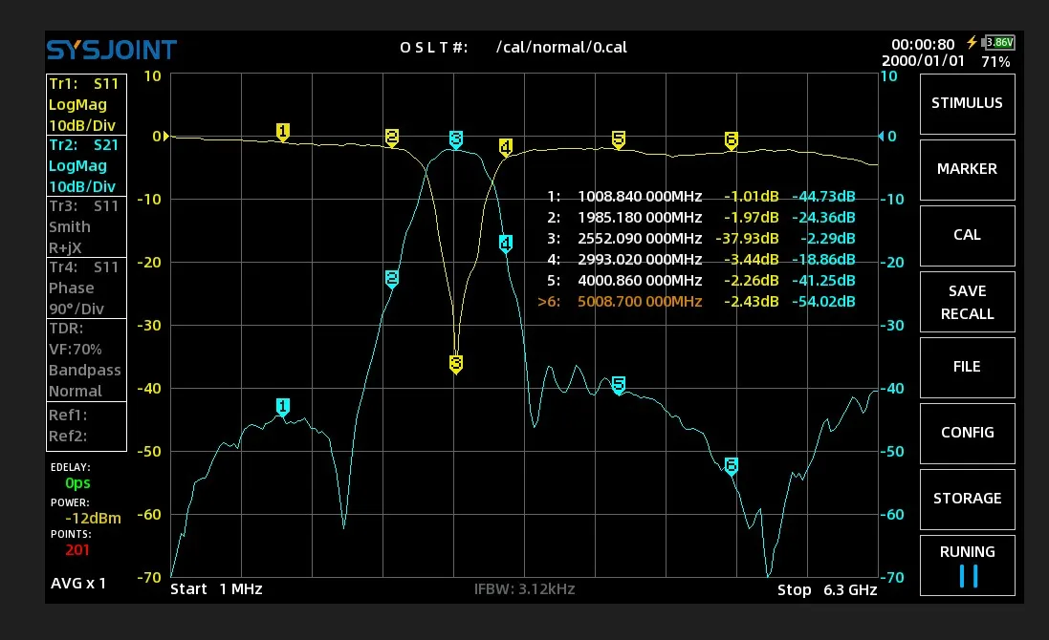The image size is (1049, 640).
Task: Click yellow marker 1 on the S11 trace
Action: (x=283, y=131)
